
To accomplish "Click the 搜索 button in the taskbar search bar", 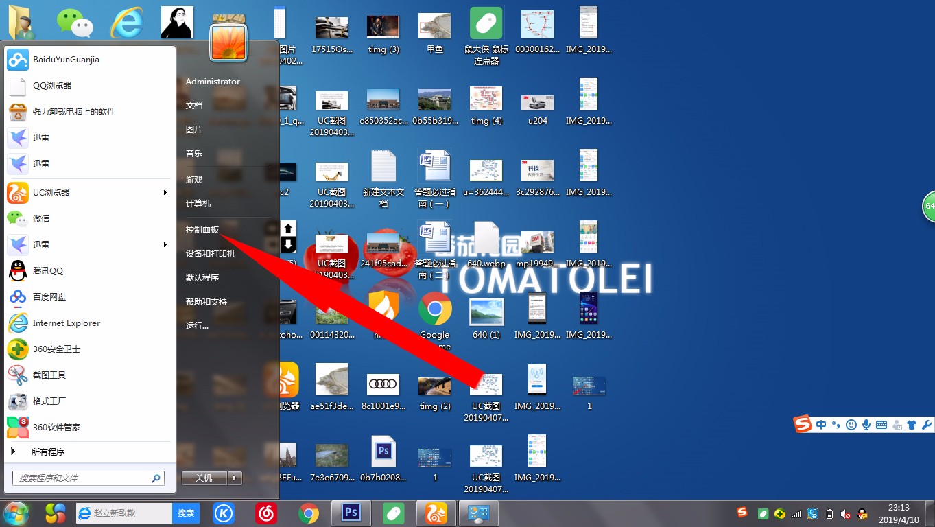I will click(x=186, y=513).
